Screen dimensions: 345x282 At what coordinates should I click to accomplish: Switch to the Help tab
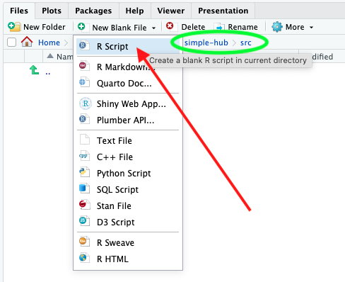[x=134, y=11]
